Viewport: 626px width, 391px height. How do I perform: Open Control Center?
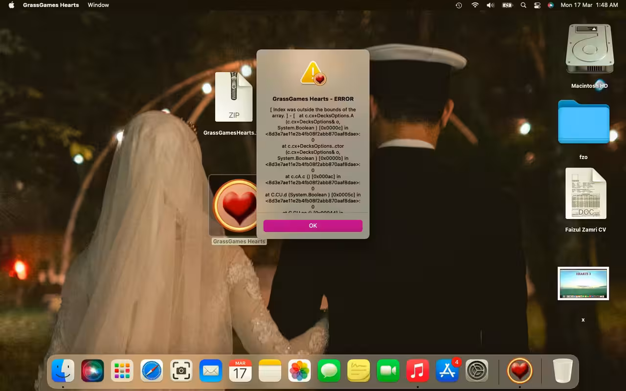[537, 5]
